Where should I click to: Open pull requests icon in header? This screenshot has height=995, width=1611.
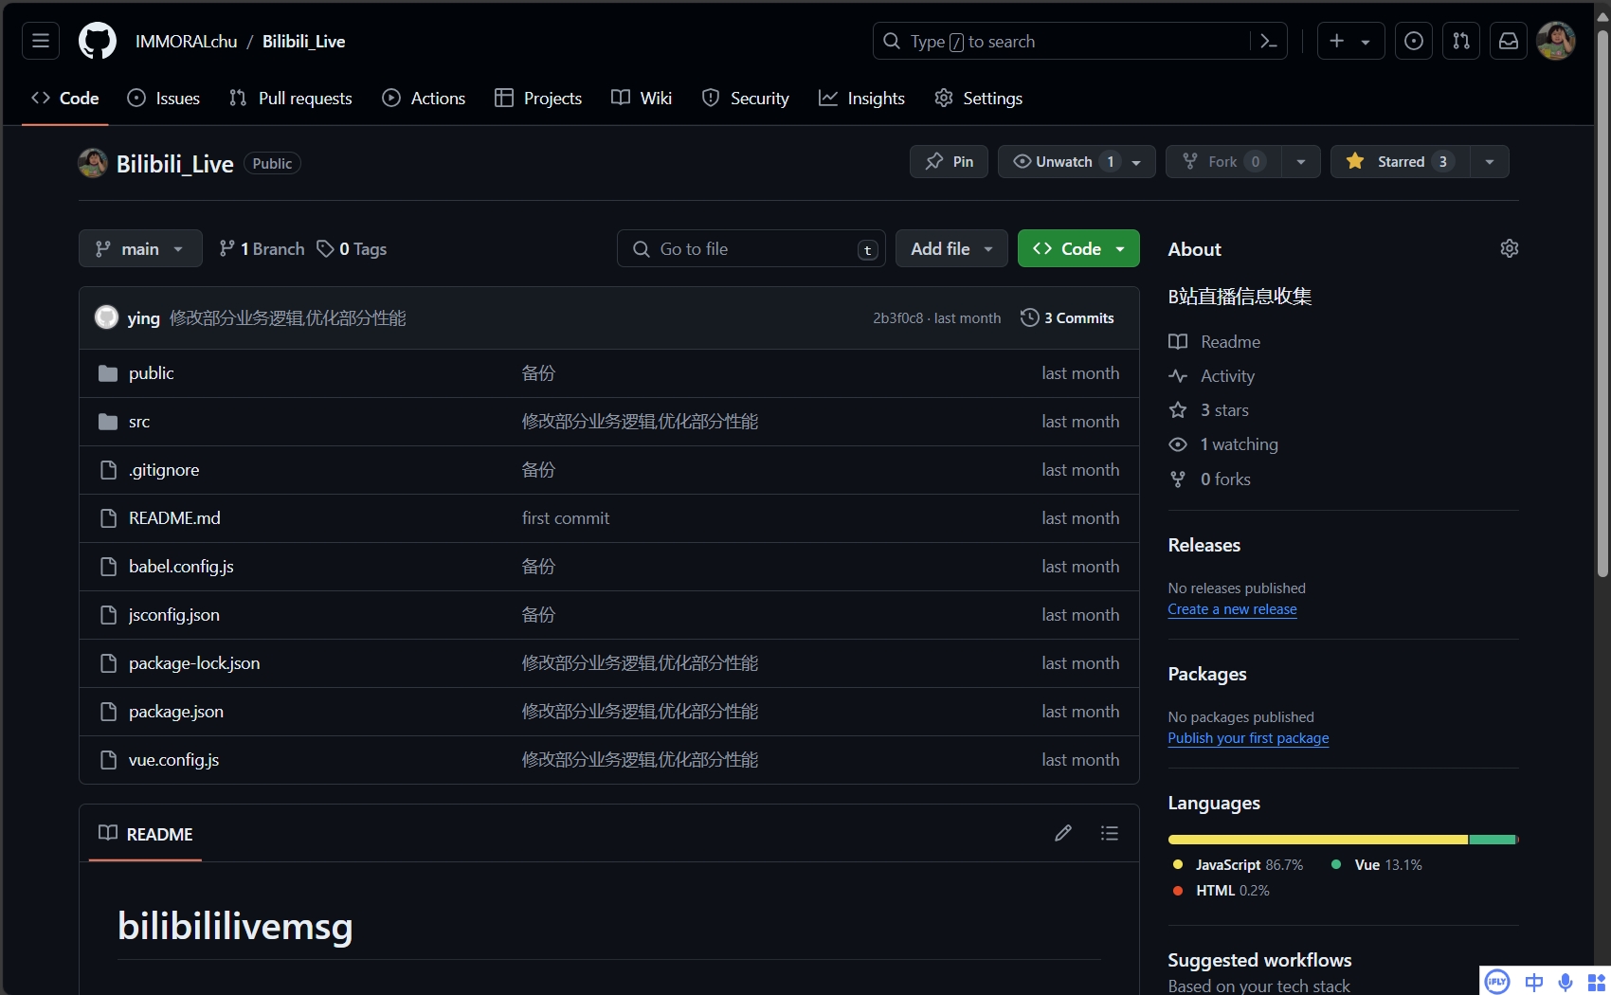[x=1460, y=41]
